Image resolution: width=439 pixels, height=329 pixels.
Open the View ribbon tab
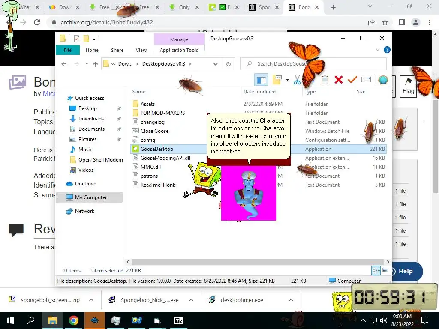pyautogui.click(x=141, y=50)
